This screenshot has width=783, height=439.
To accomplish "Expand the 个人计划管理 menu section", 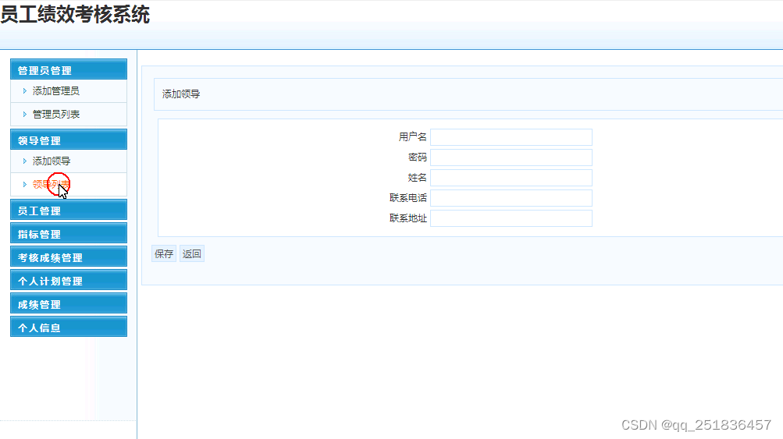I will point(69,281).
